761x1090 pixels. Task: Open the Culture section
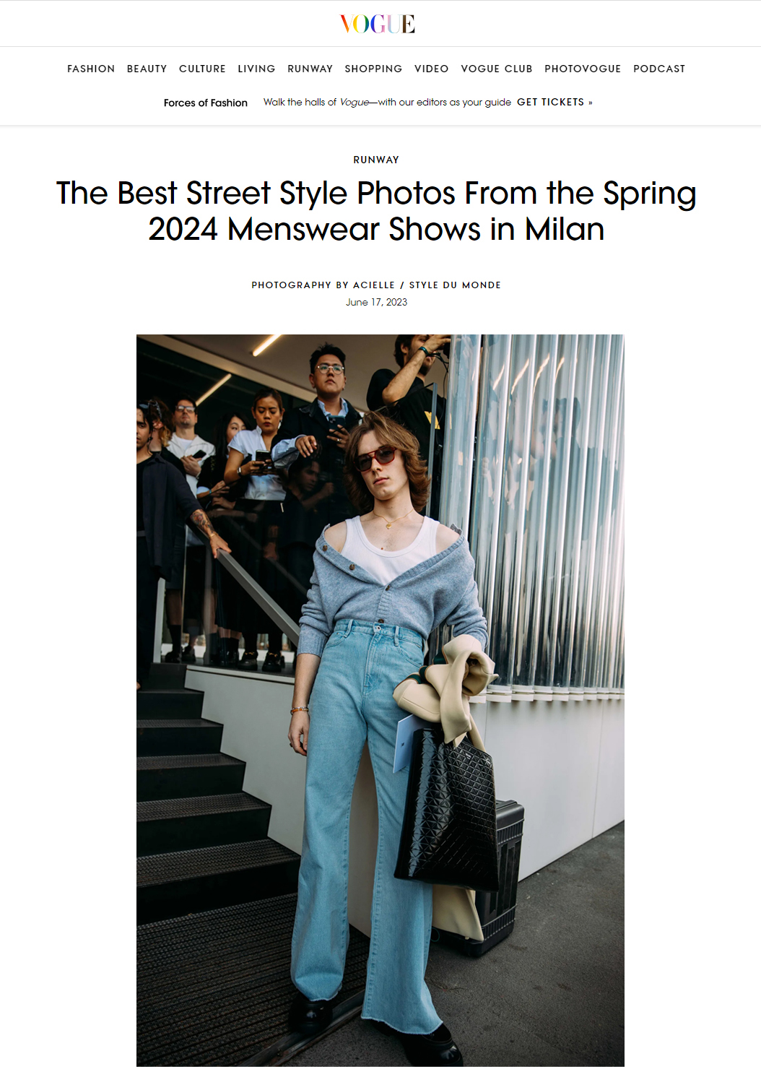click(202, 69)
